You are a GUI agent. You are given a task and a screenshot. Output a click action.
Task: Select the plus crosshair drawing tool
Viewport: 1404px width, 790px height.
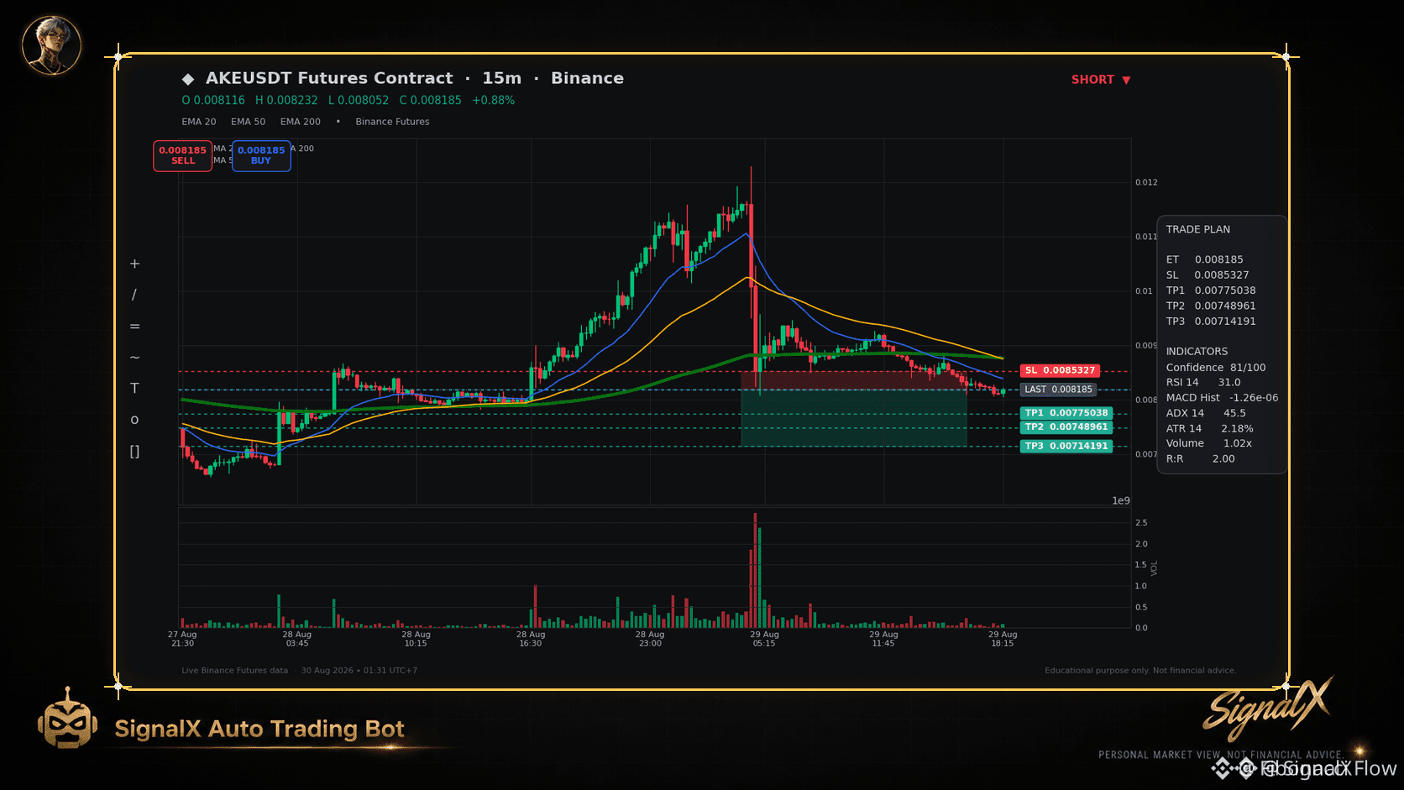134,264
